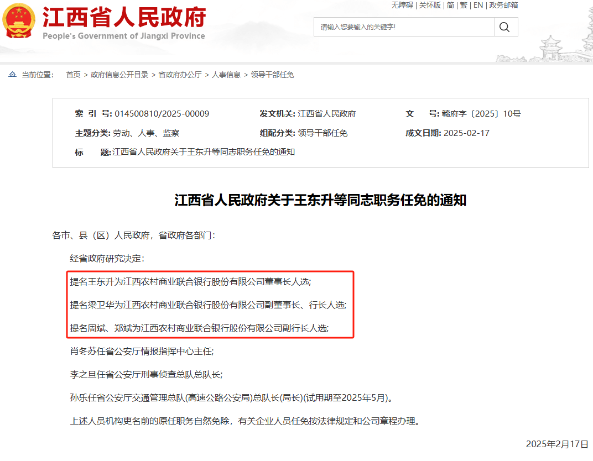Focus the keyword search input field
Viewport: 593px width, 461px height.
[x=404, y=27]
